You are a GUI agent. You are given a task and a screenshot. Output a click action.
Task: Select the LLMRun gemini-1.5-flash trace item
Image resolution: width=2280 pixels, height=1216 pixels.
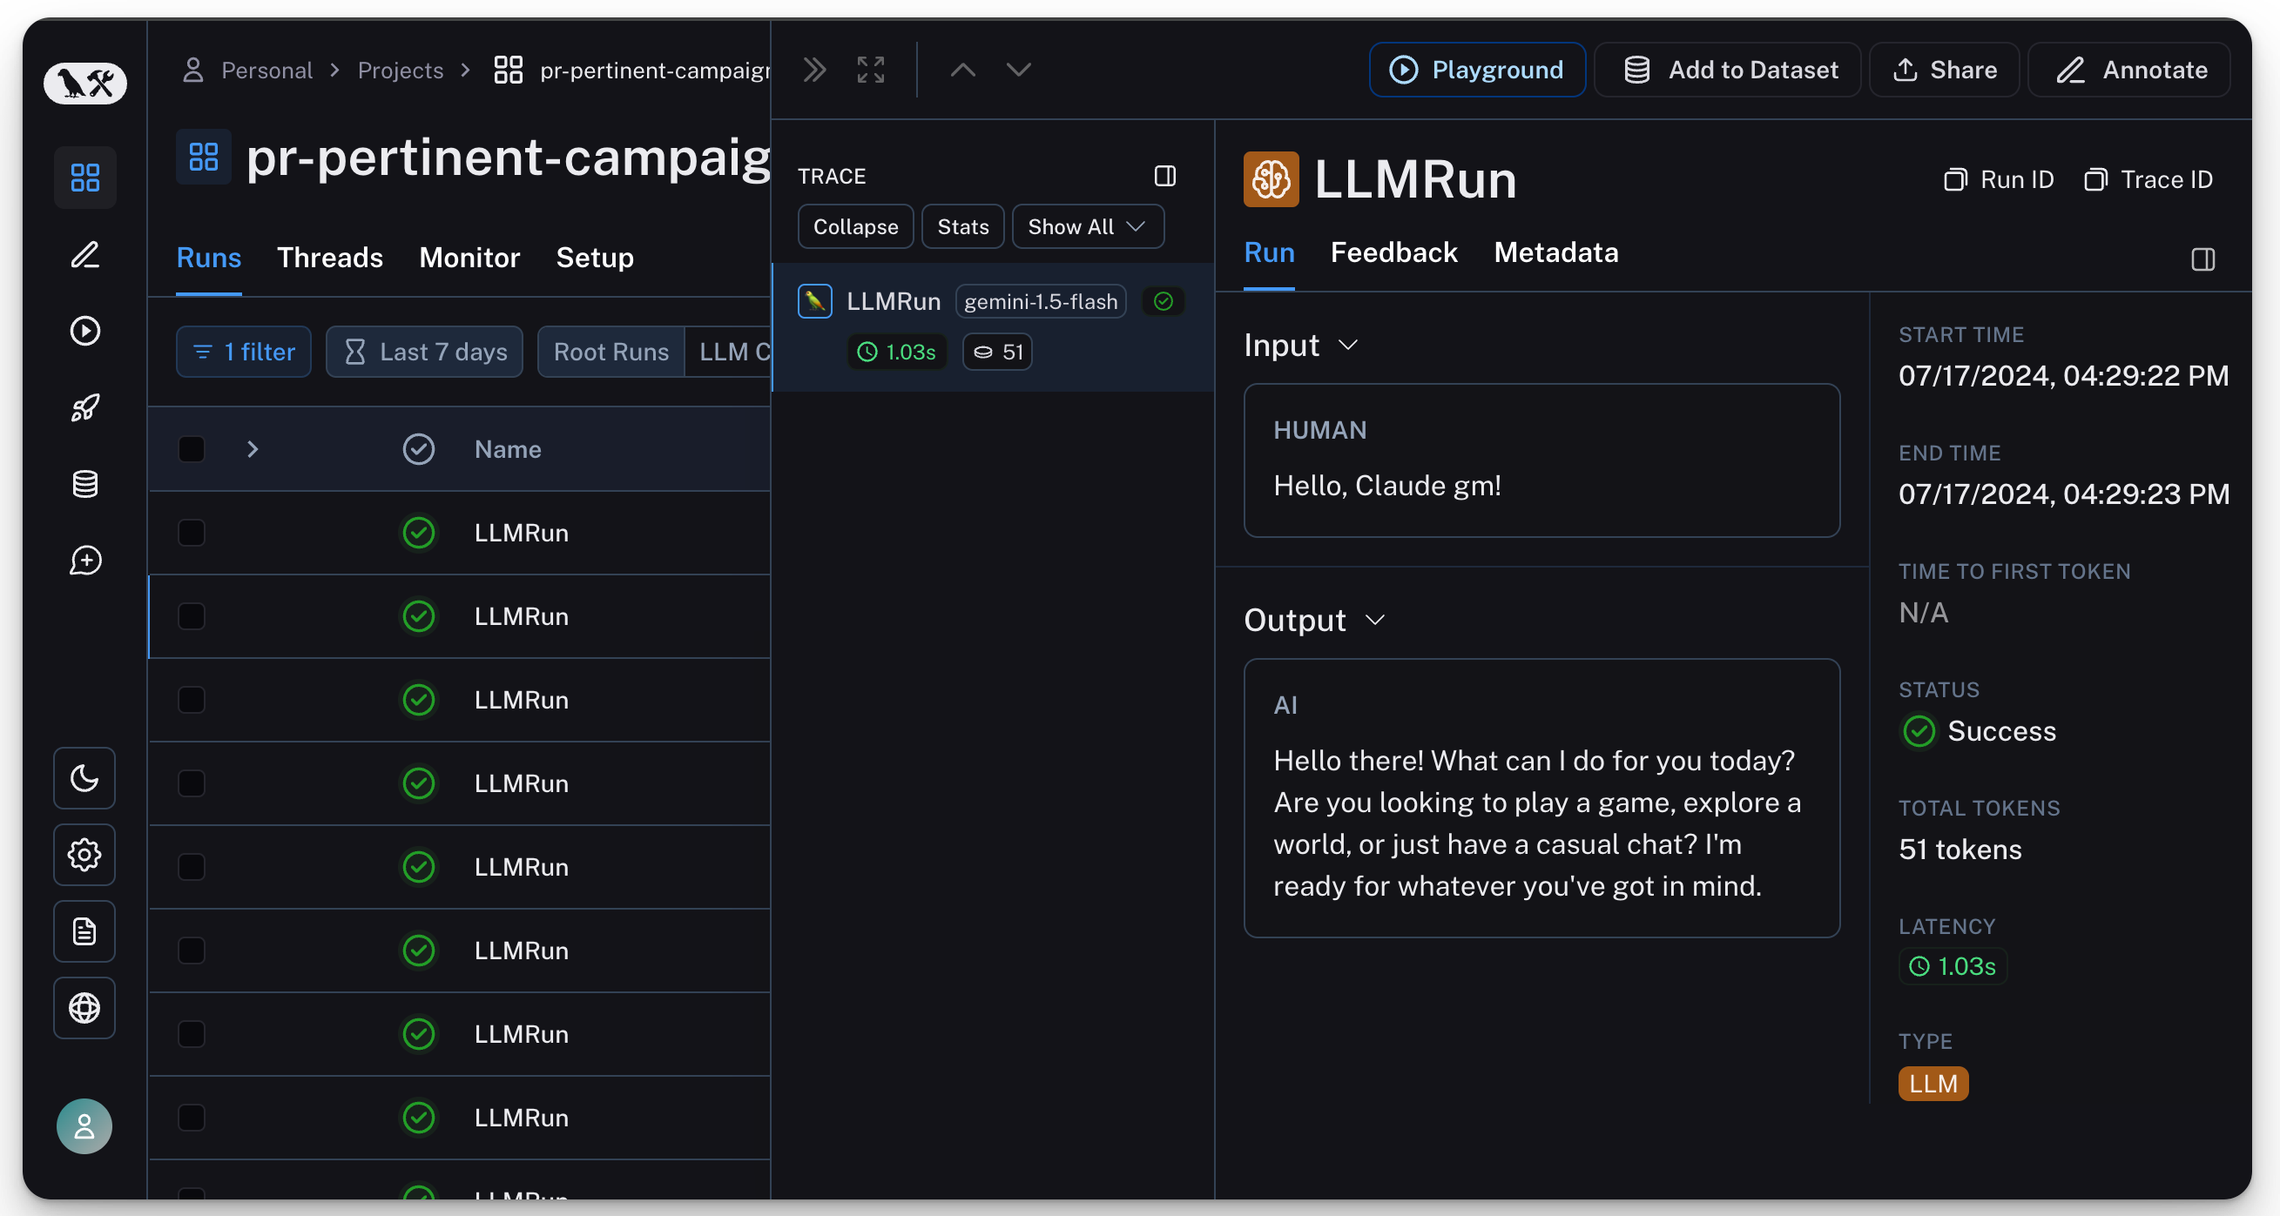[894, 301]
